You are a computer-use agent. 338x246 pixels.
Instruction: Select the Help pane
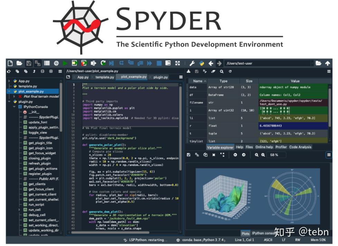[240, 147]
